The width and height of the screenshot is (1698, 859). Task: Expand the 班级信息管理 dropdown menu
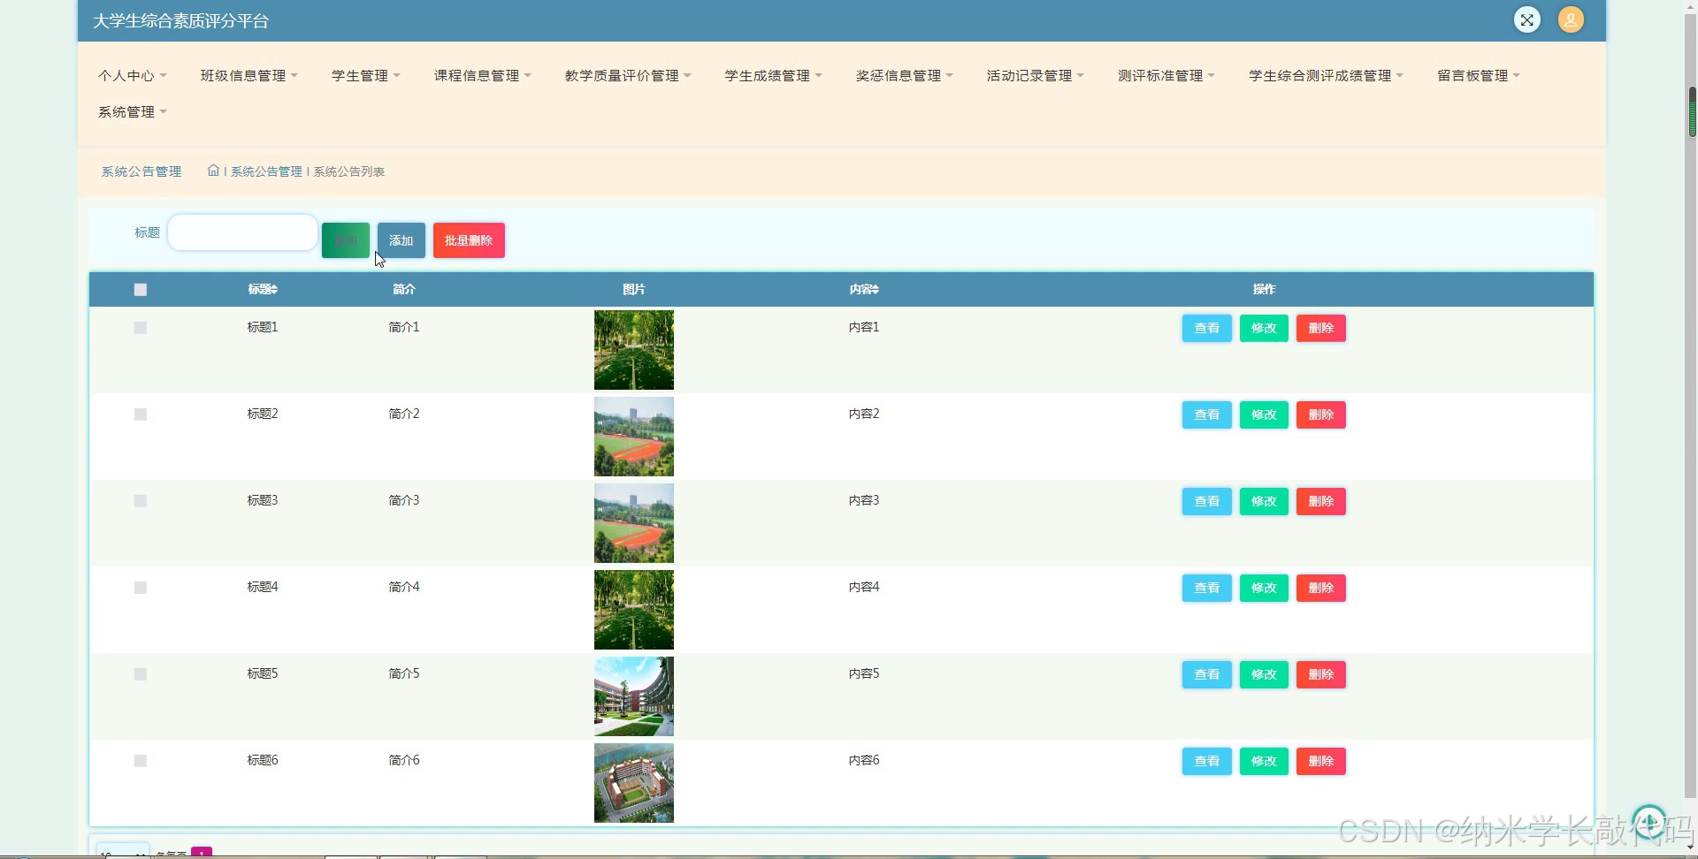[249, 76]
